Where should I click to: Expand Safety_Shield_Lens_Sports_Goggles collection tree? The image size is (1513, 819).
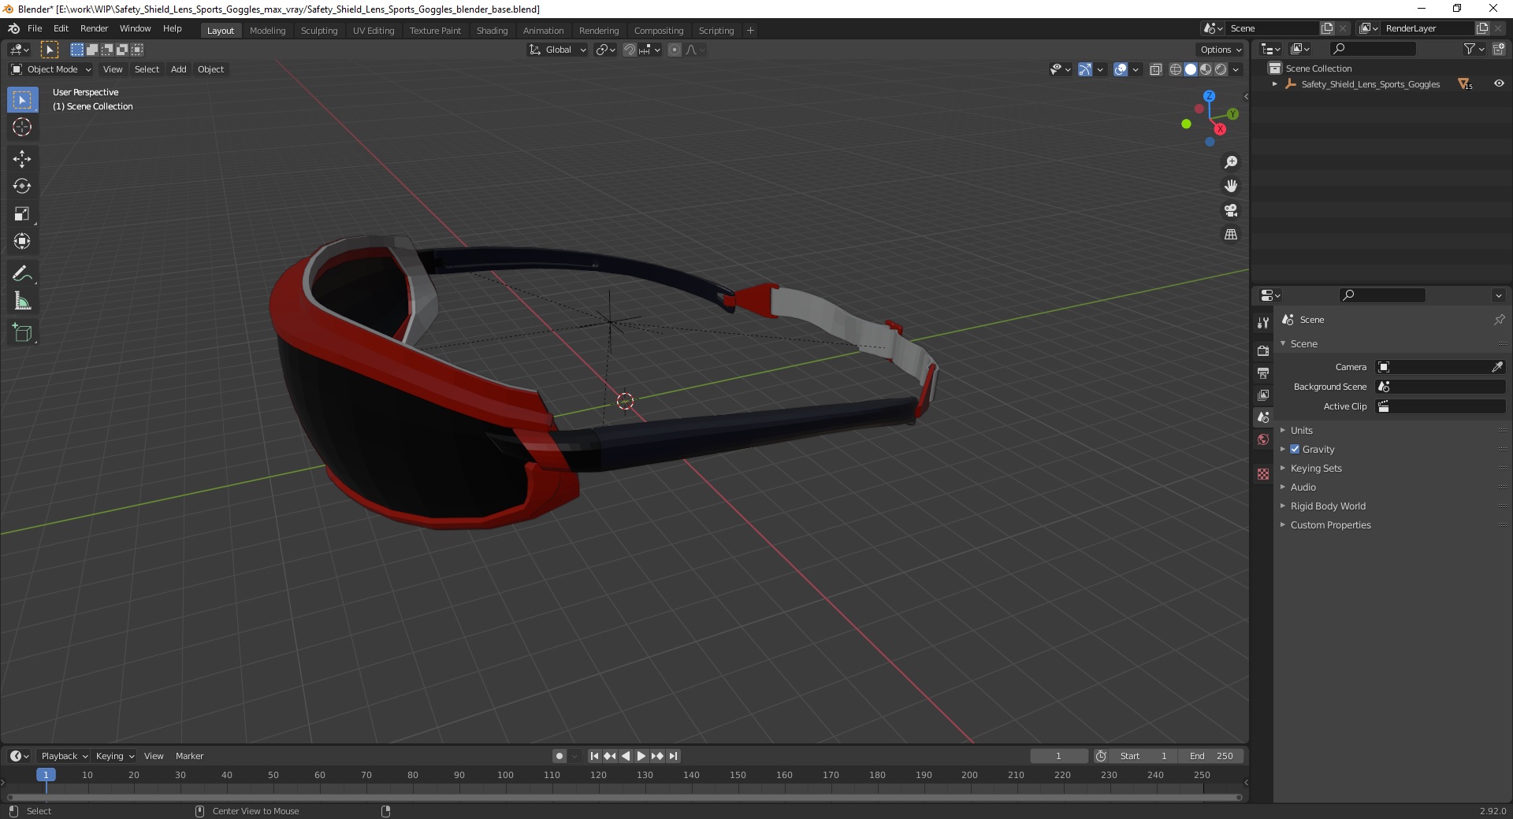point(1275,84)
